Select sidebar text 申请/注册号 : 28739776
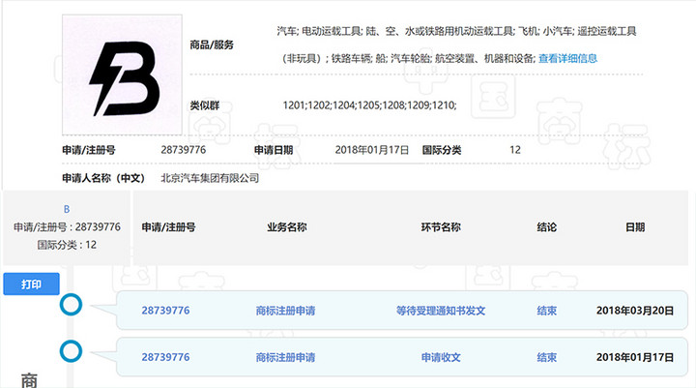Screen dimensions: 696x388 (67, 227)
